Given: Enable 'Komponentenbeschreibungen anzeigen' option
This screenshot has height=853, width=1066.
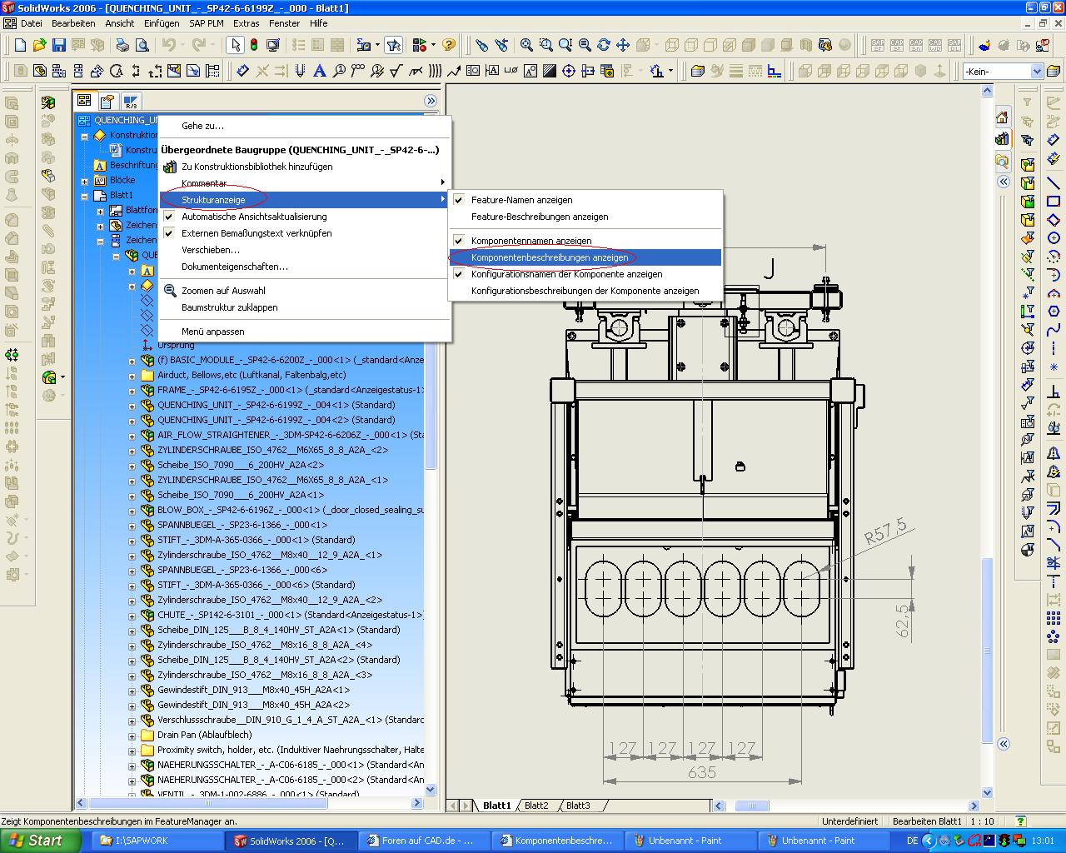Looking at the screenshot, I should click(586, 257).
